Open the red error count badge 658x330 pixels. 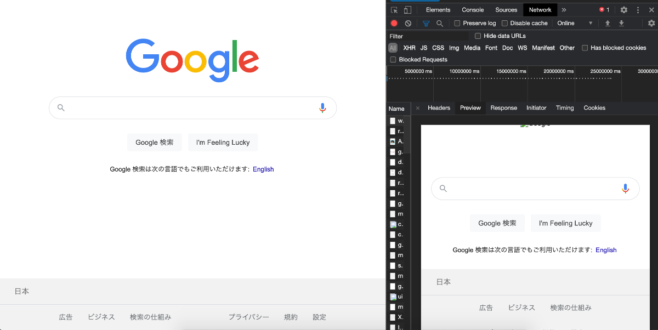[x=604, y=10]
